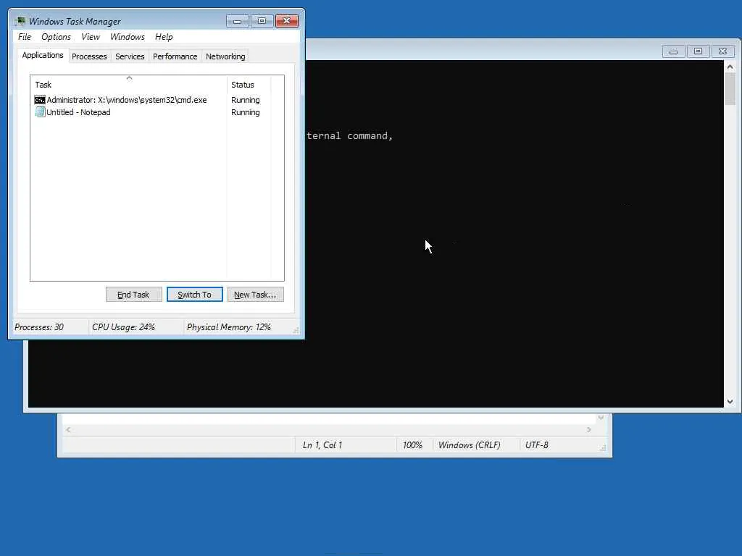742x556 pixels.
Task: Click the Processes: 30 status entry
Action: click(39, 327)
